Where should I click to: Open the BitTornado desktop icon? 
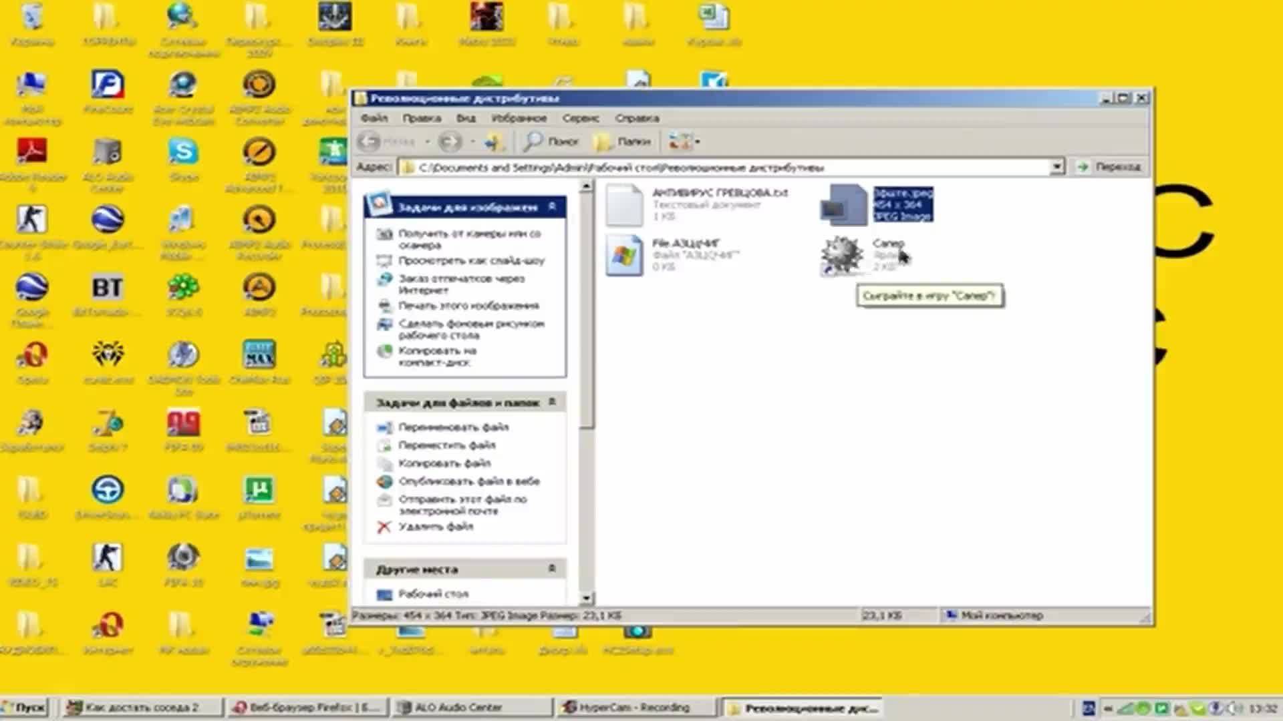[x=107, y=288]
